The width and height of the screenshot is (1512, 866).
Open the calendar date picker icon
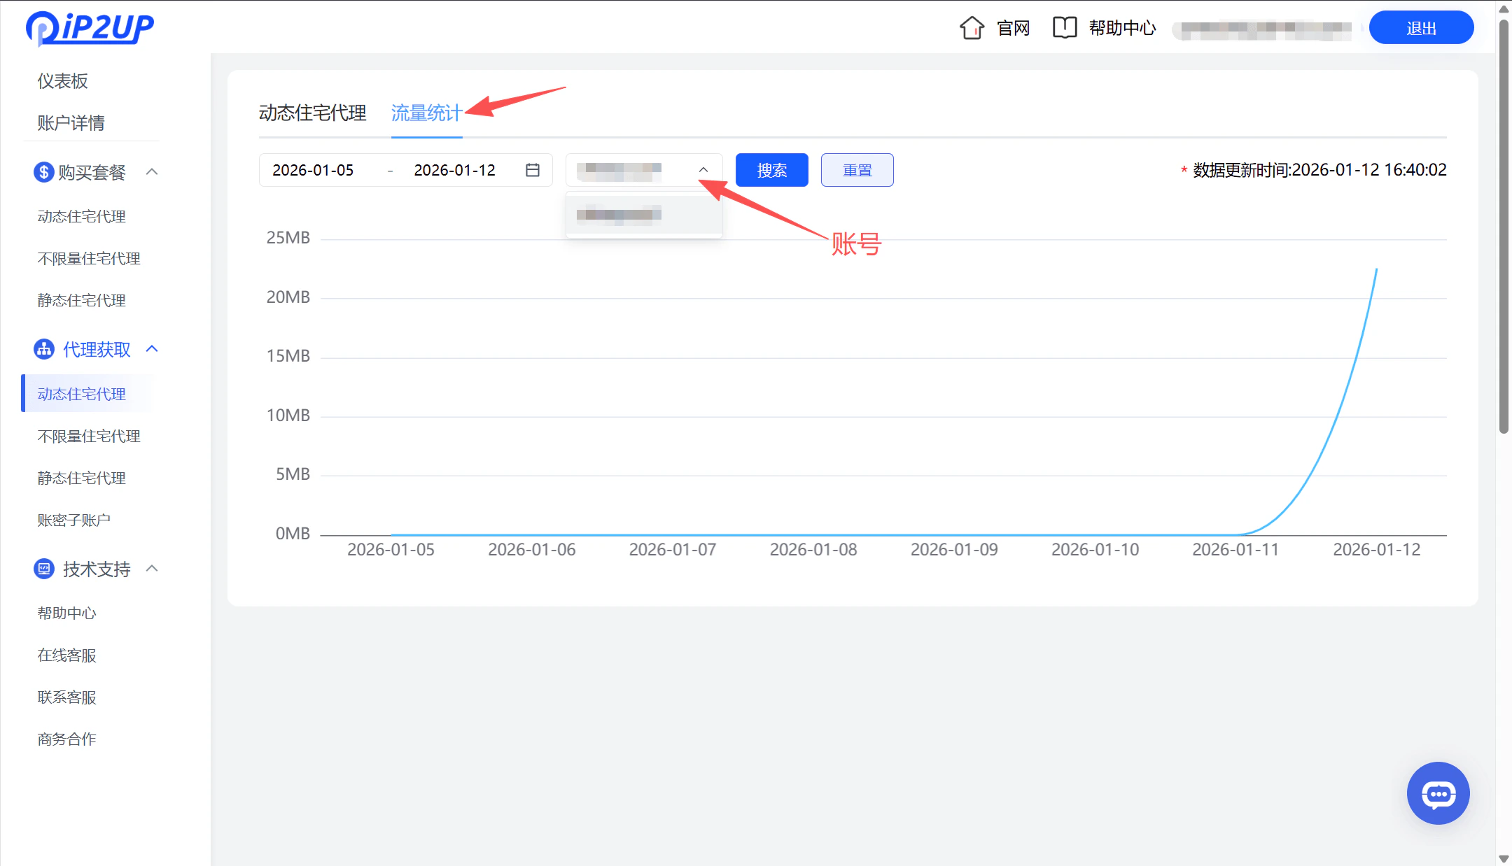[x=533, y=169]
